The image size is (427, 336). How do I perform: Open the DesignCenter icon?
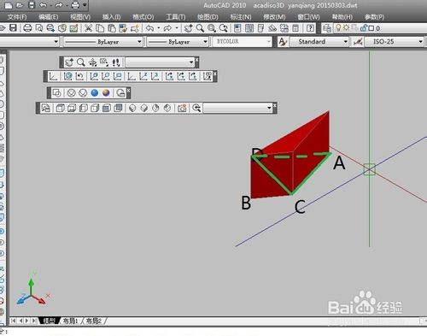249,28
